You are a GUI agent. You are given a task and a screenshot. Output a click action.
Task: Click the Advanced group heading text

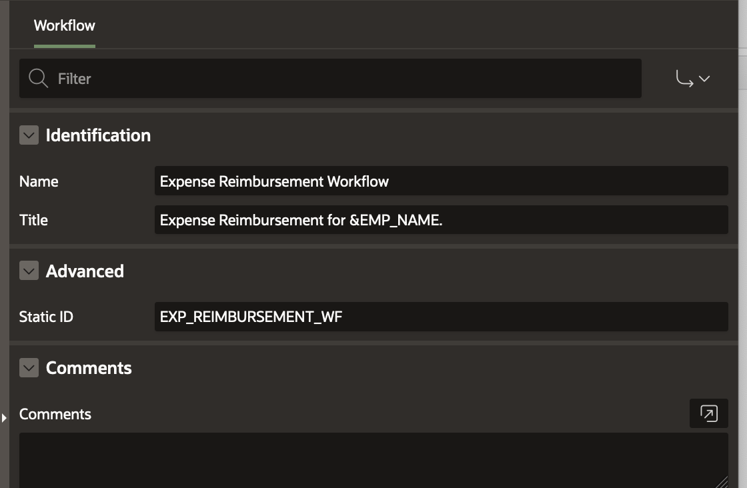[x=85, y=271]
